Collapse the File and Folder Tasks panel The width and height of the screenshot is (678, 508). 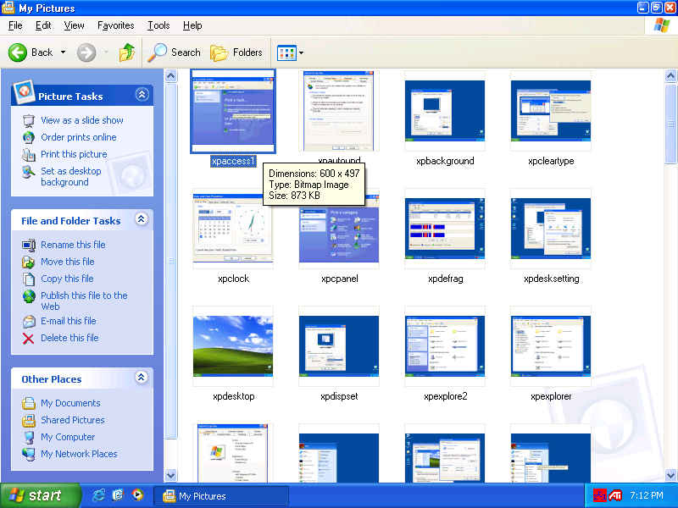[x=141, y=219]
